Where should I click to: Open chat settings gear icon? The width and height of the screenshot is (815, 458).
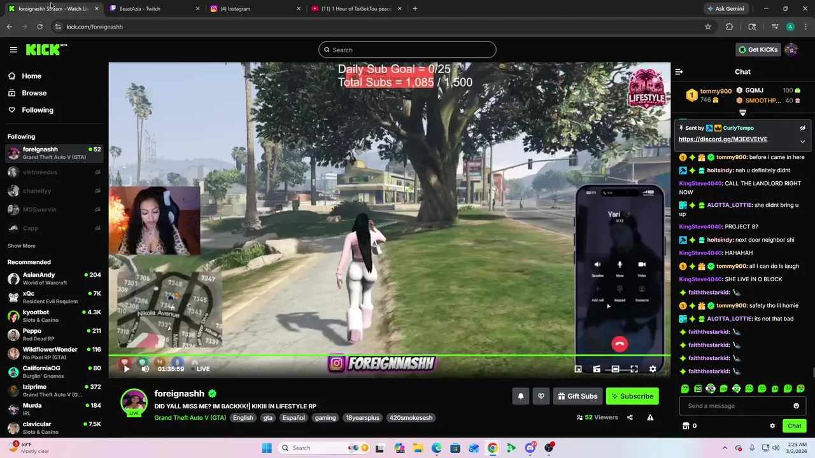(772, 426)
